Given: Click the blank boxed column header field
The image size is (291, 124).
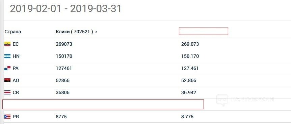Looking at the screenshot, I should pos(204,31).
